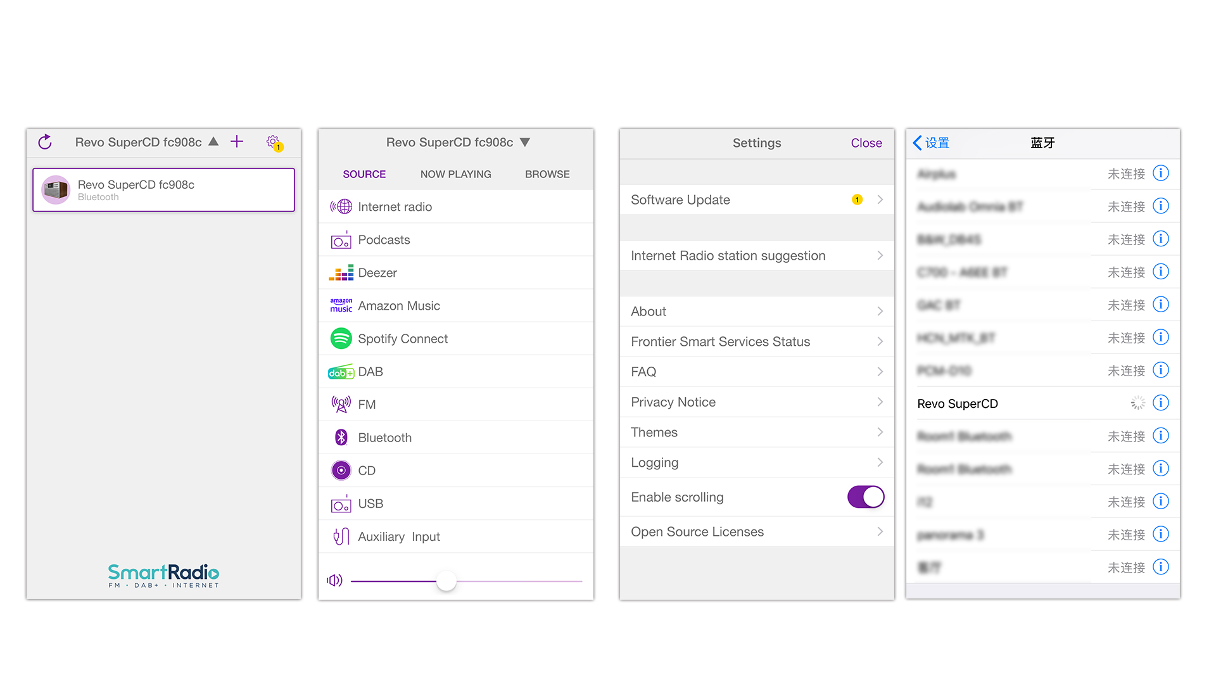Open Frontier Smart Services Status chevron
This screenshot has height=684, width=1216.
tap(880, 341)
